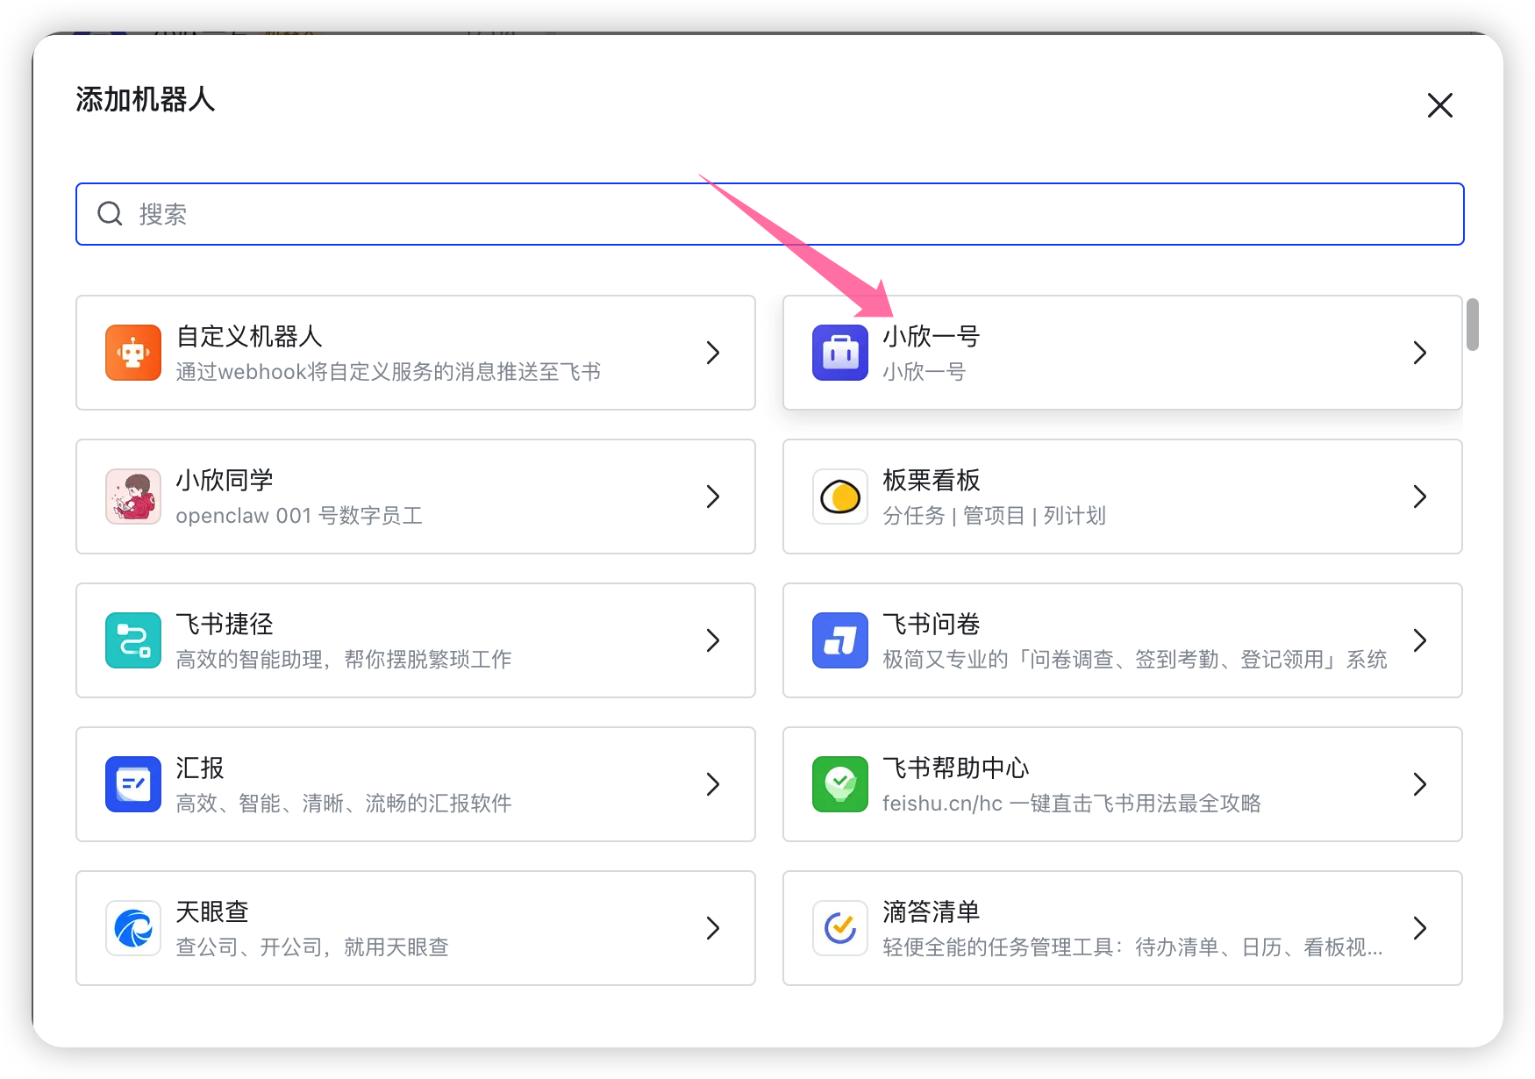Screen dimensions: 1535x1079
Task: Close the 添加机器人 dialog
Action: (1439, 105)
